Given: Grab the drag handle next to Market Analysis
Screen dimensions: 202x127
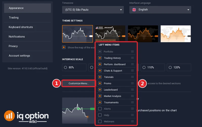Looking at the screenshot, I should [x=132, y=96].
